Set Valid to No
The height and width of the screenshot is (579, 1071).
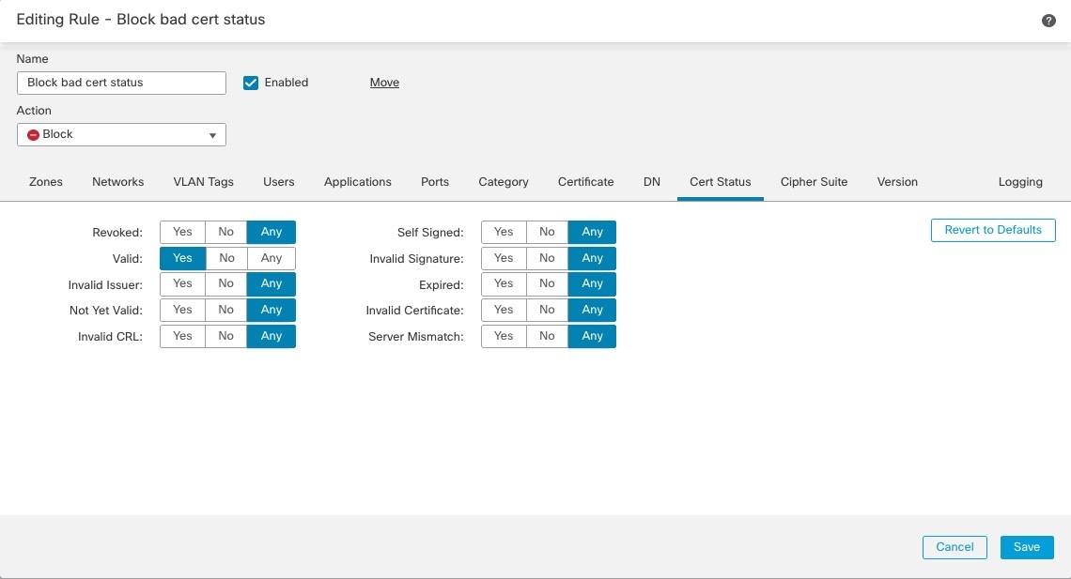click(226, 258)
